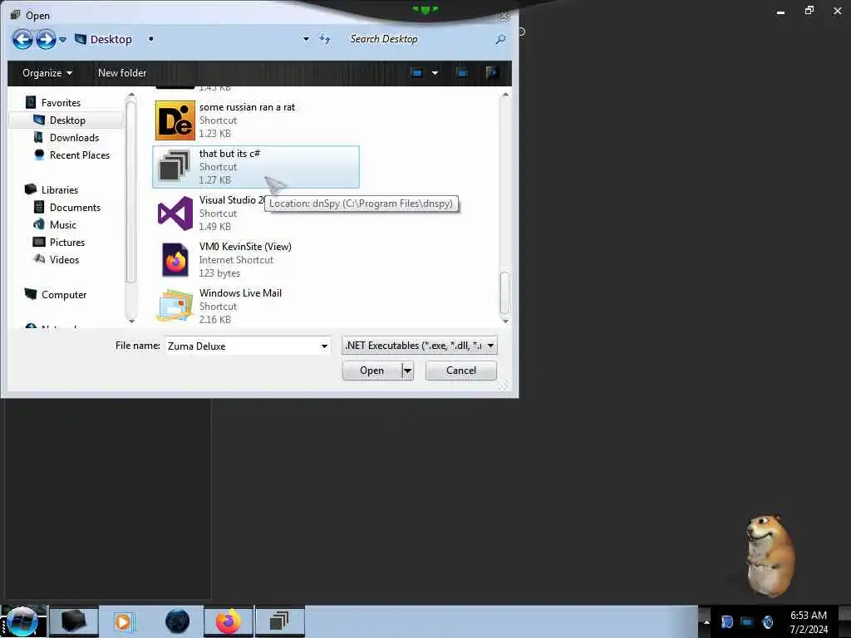Select Computer in the navigation pane
The height and width of the screenshot is (638, 851).
point(63,295)
